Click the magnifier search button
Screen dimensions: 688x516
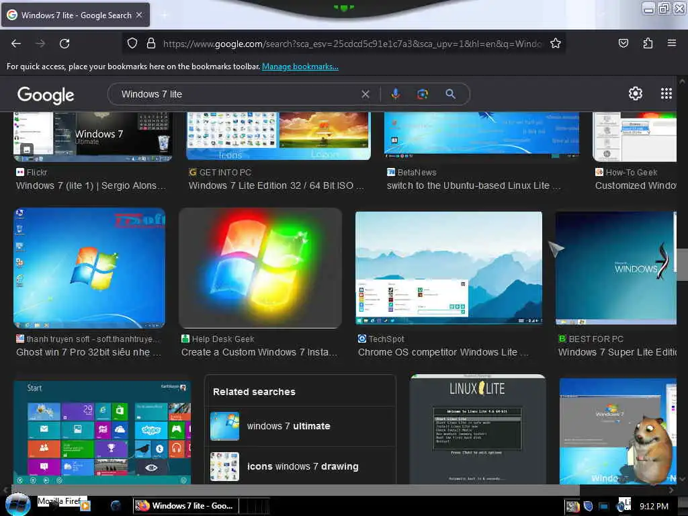pos(450,94)
